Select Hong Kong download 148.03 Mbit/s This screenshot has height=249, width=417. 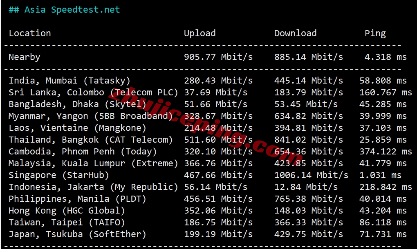click(309, 211)
